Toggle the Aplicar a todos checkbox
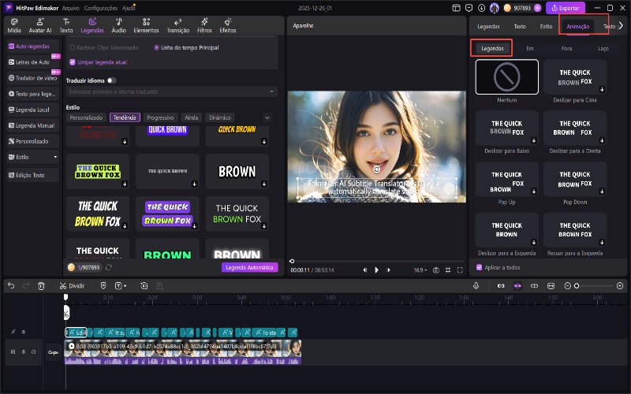Screen dimensions: 631x394 (x=479, y=267)
